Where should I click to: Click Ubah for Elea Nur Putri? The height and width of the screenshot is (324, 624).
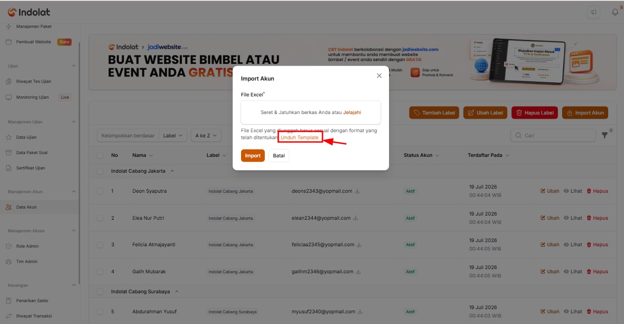(550, 218)
